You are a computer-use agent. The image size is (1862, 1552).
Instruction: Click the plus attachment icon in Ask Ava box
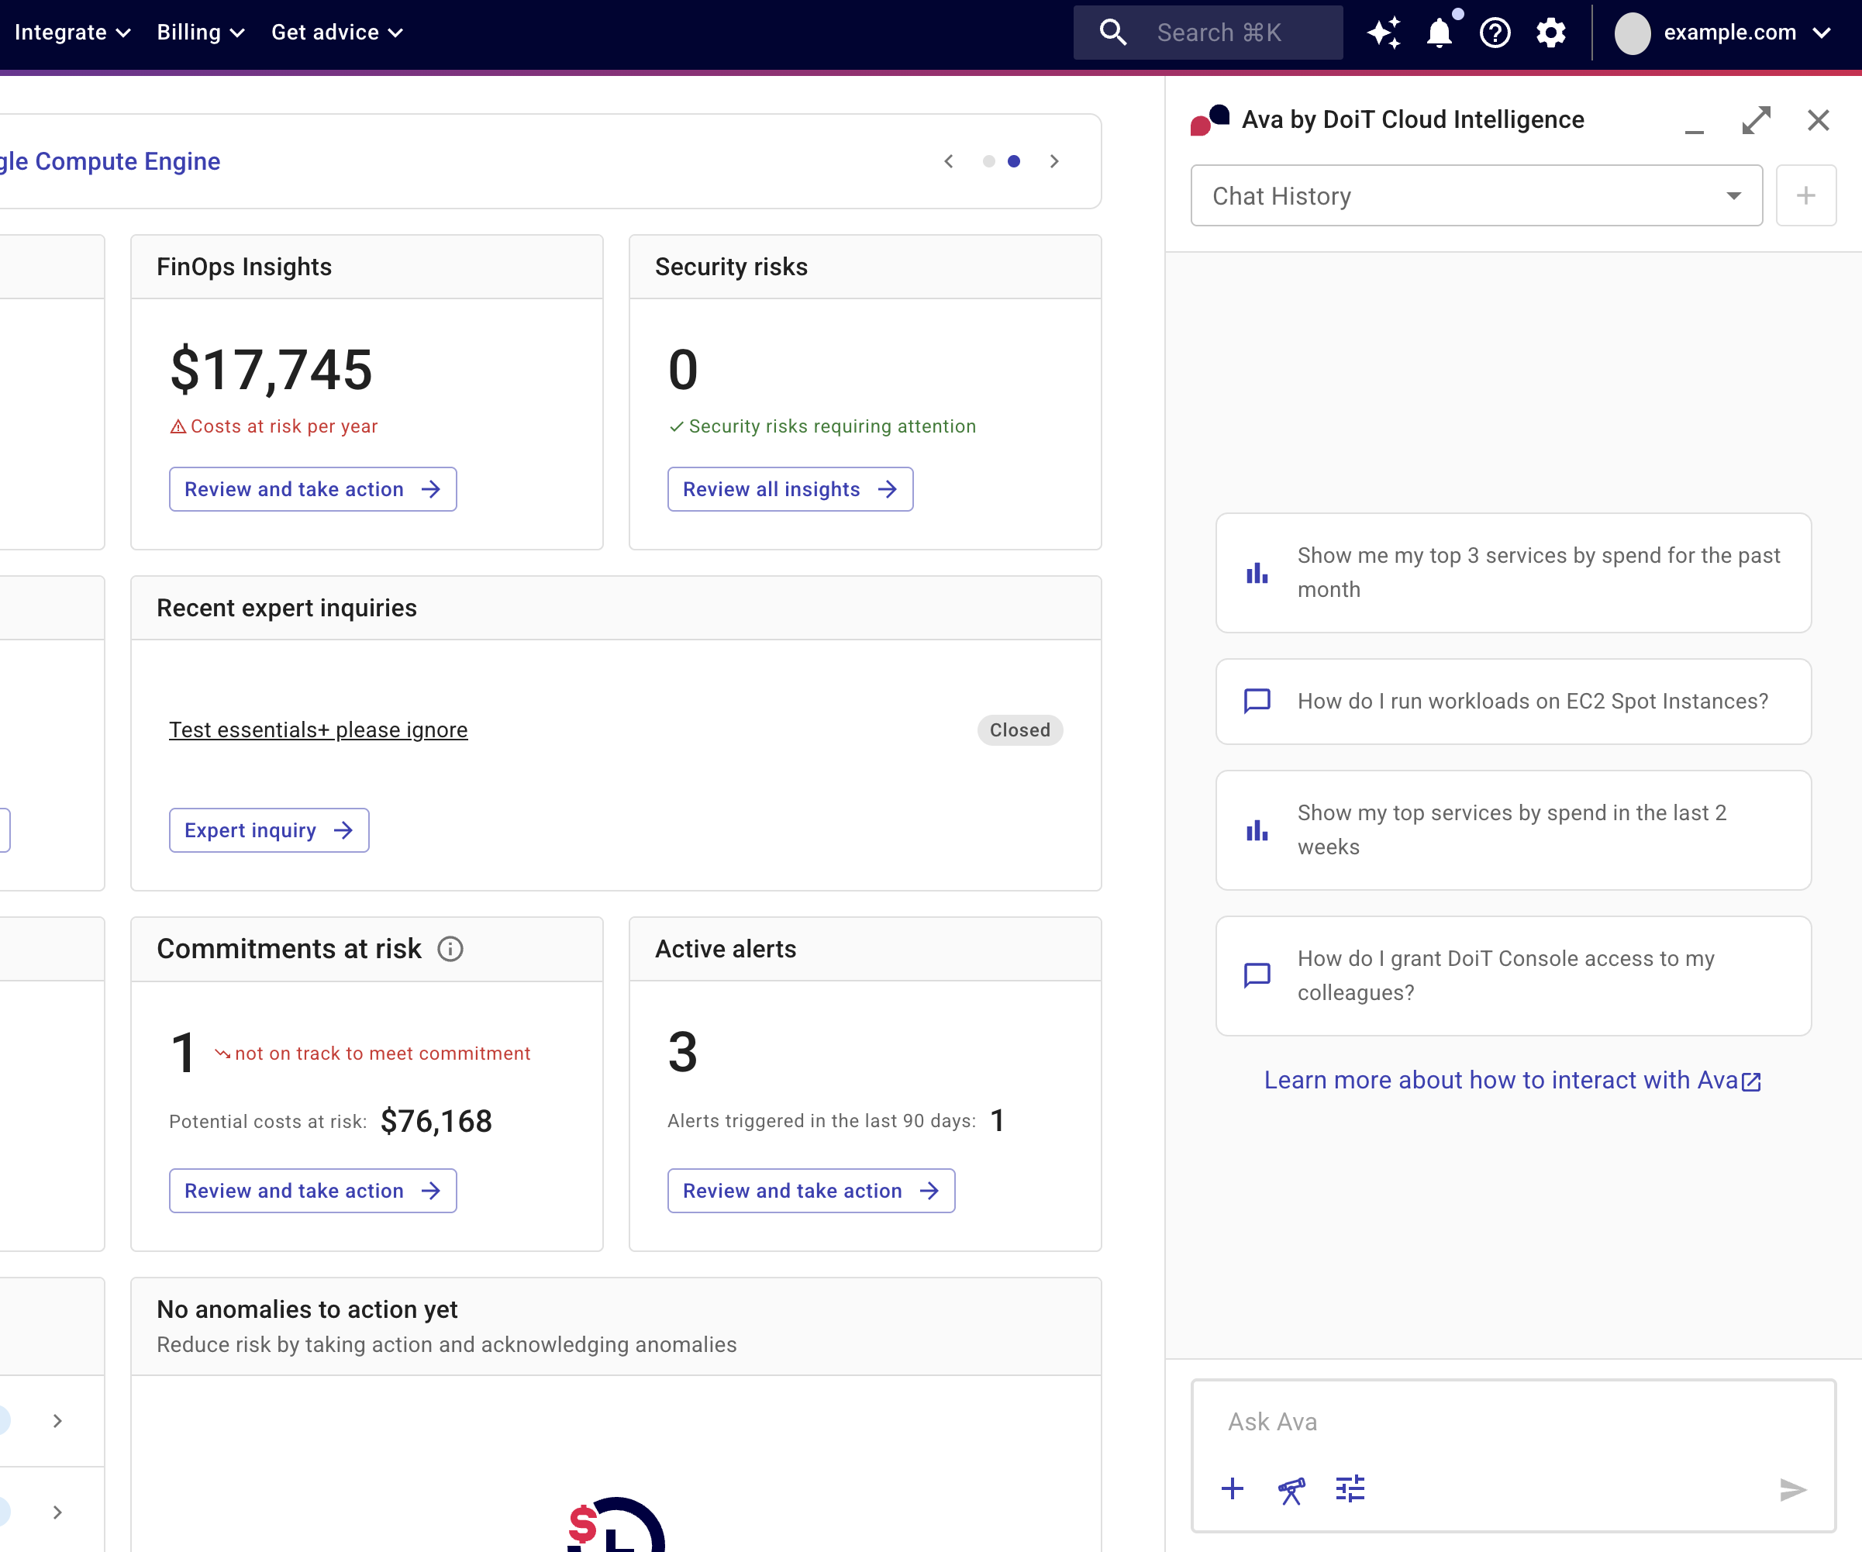(x=1233, y=1489)
